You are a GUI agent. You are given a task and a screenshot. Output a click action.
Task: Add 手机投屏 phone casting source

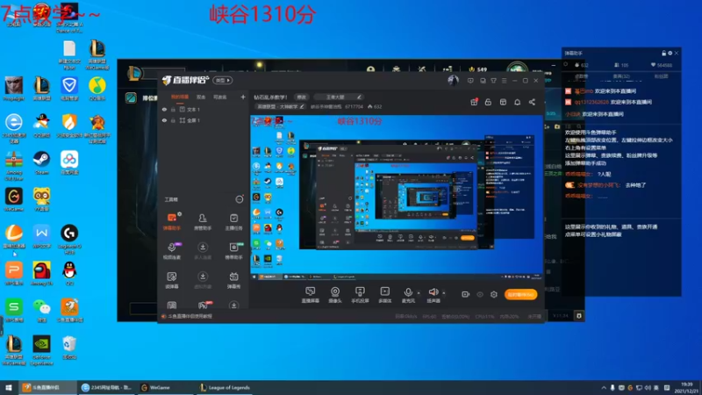[x=360, y=295]
